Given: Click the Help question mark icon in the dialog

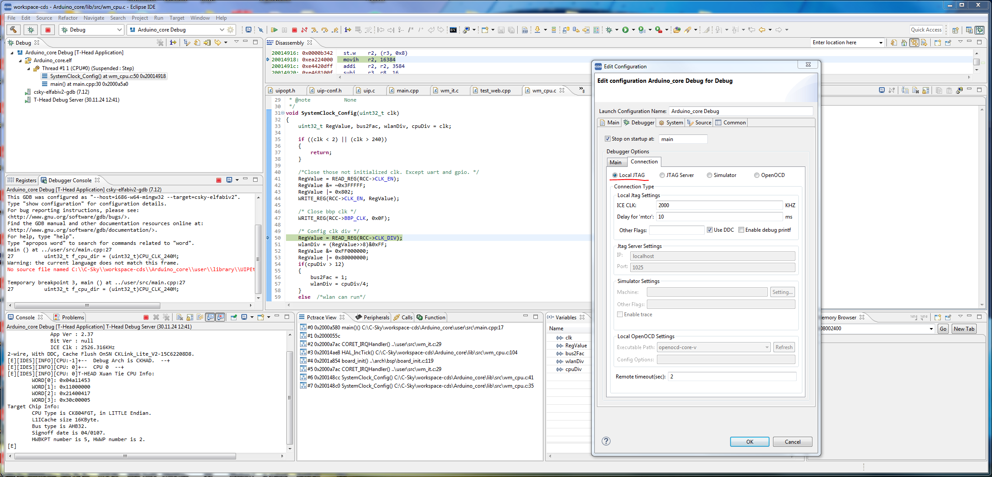Looking at the screenshot, I should click(606, 441).
